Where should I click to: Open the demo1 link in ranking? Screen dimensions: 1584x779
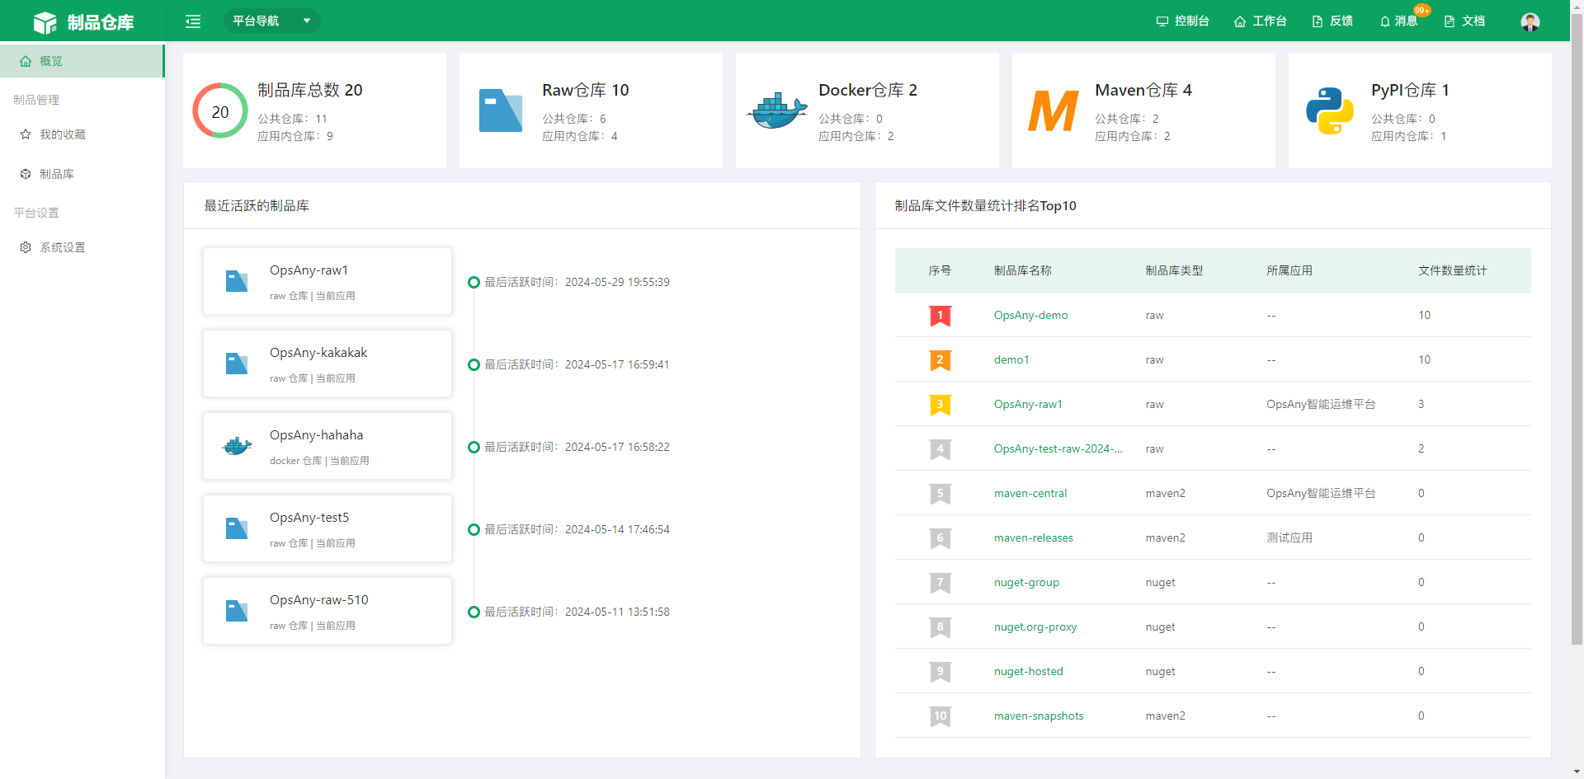pos(1011,359)
